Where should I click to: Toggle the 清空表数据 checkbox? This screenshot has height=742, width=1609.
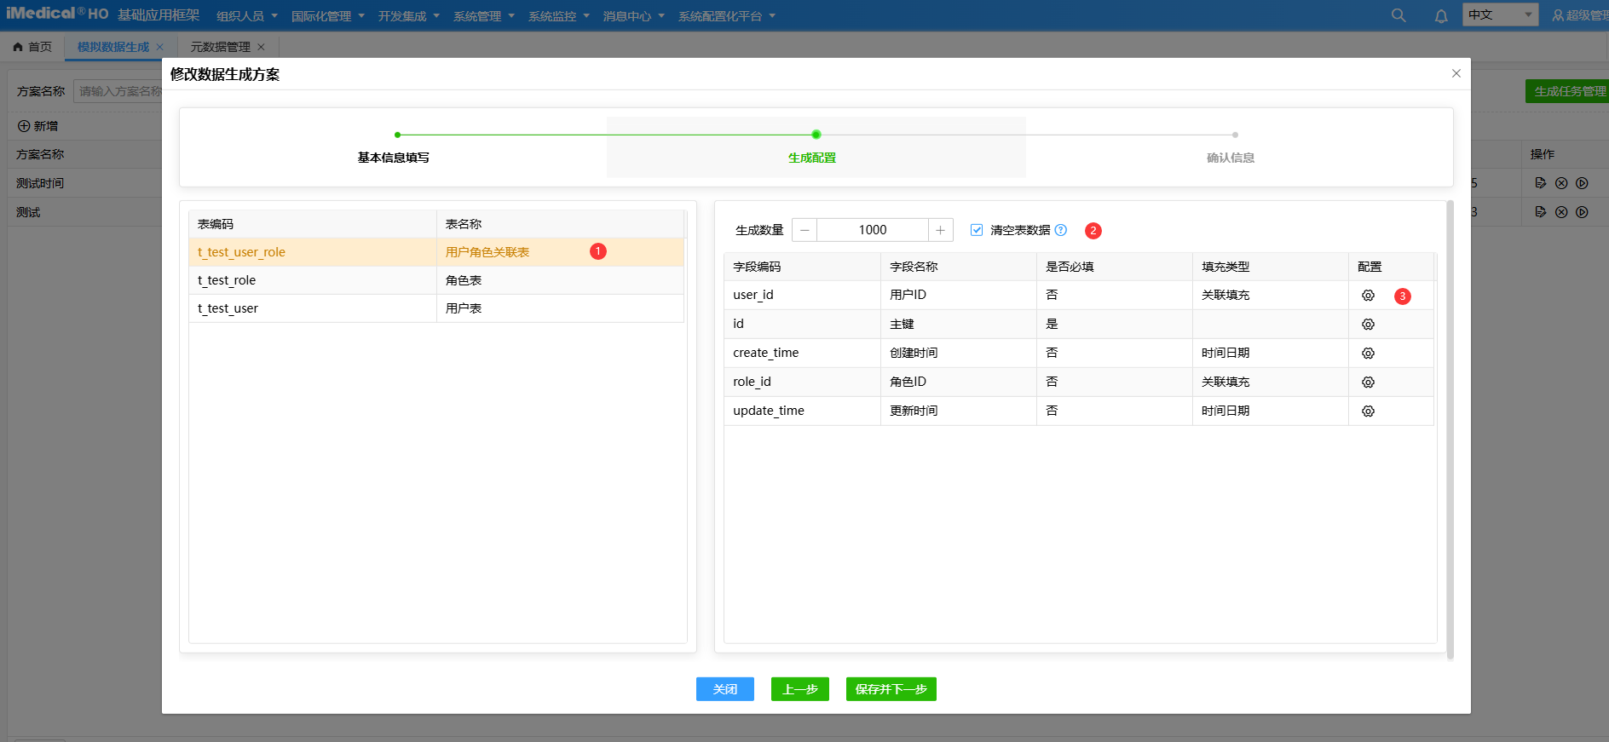(977, 230)
